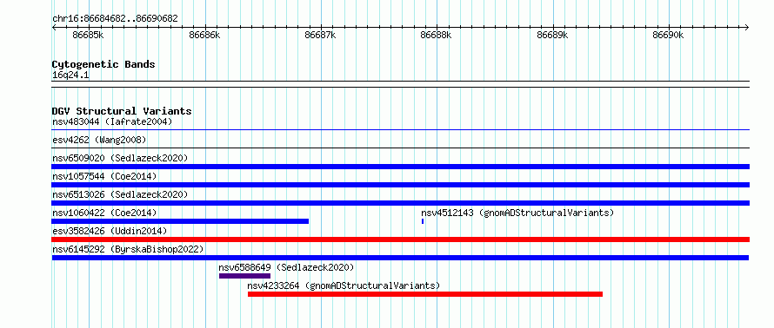Click the blue bar under nsv6509020
This screenshot has width=774, height=328.
pyautogui.click(x=400, y=167)
